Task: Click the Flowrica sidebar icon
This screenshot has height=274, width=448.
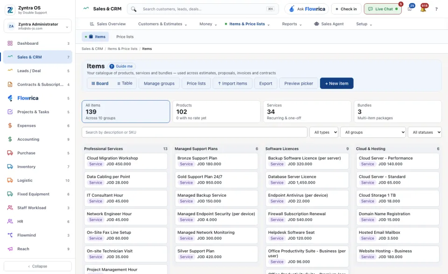Action: (x=10, y=98)
